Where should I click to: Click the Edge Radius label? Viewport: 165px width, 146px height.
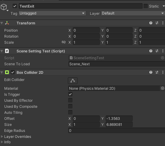coord(14,131)
